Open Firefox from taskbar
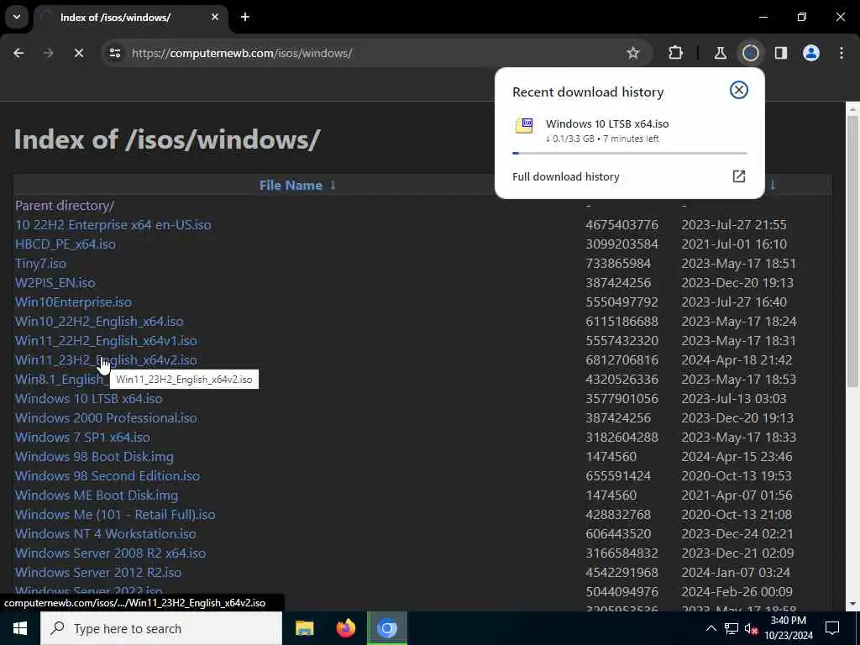This screenshot has height=645, width=860. pos(345,628)
